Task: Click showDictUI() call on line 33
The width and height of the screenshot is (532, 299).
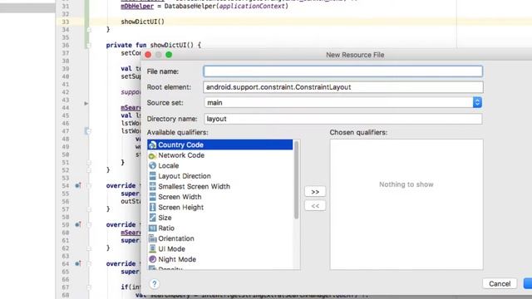Action: [x=142, y=22]
